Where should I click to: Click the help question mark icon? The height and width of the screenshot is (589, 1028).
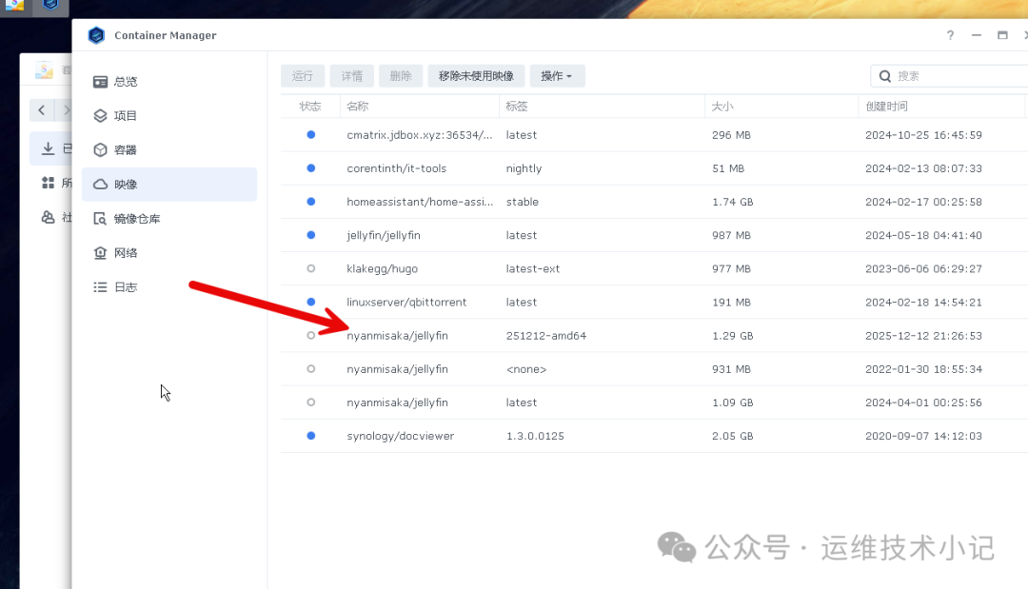pyautogui.click(x=950, y=35)
